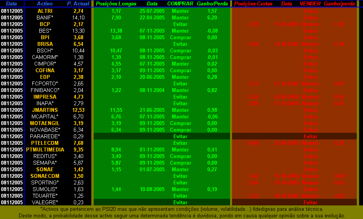This screenshot has height=219, width=363.
Task: Select "Comprar" in the SEMAPA row
Action: coord(180,163)
